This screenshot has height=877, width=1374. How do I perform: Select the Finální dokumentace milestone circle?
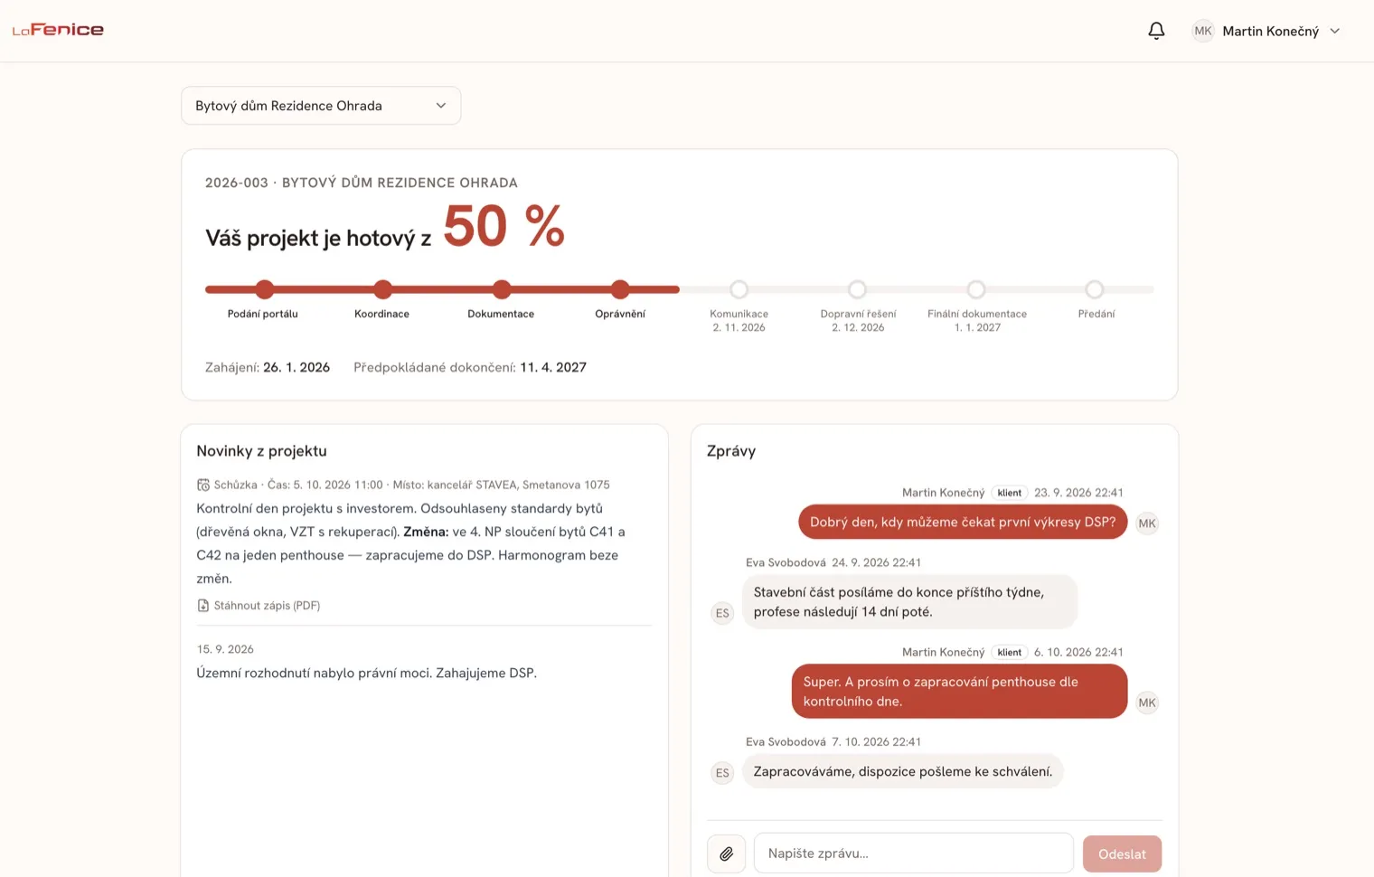click(976, 289)
